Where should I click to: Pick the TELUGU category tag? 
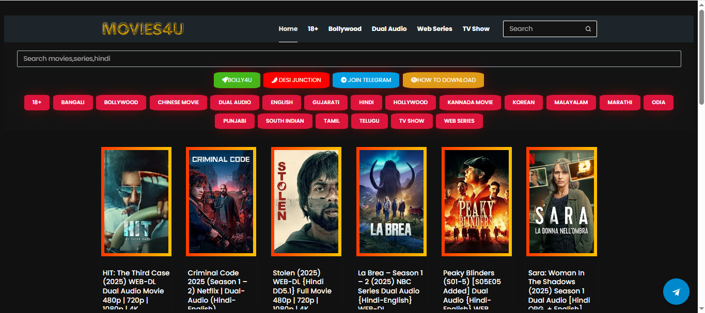[x=370, y=121]
